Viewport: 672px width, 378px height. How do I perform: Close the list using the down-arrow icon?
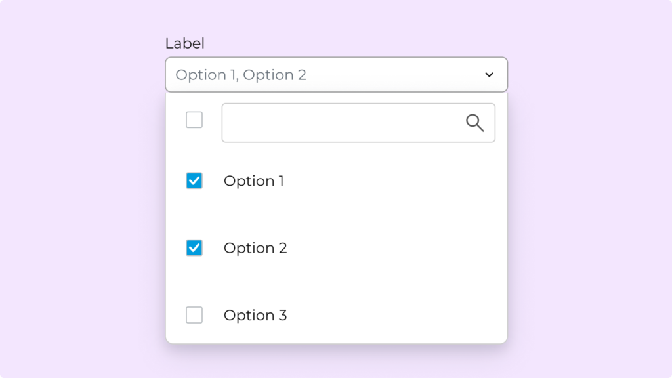(489, 75)
